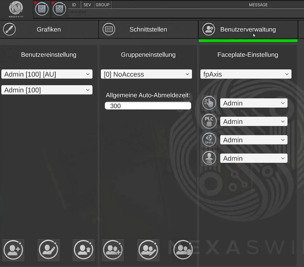Open the Grafiken tab
Viewport: 304px width, 267px height.
pyautogui.click(x=49, y=29)
